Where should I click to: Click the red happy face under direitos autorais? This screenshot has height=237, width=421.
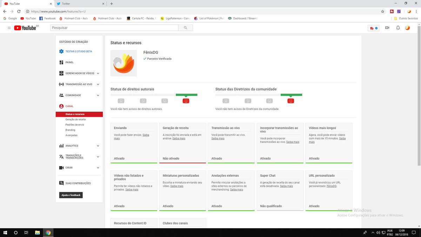(186, 101)
